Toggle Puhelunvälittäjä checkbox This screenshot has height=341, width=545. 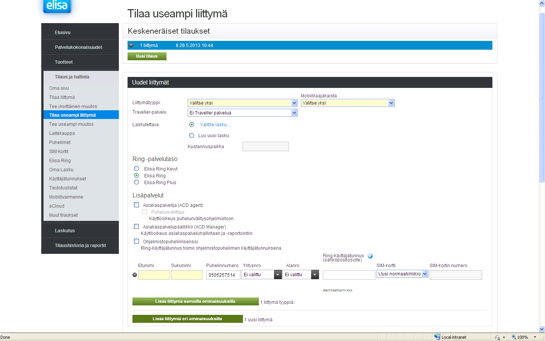pos(145,212)
